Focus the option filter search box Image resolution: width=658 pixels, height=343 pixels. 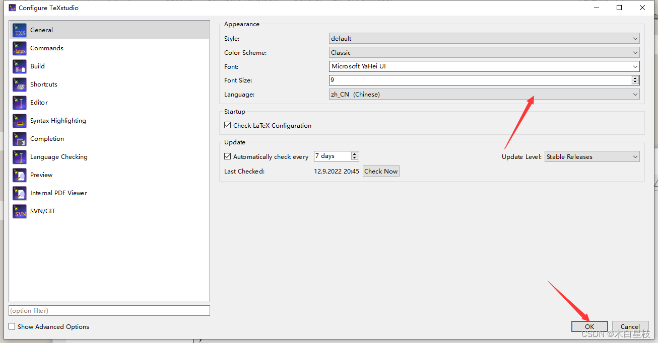coord(109,311)
